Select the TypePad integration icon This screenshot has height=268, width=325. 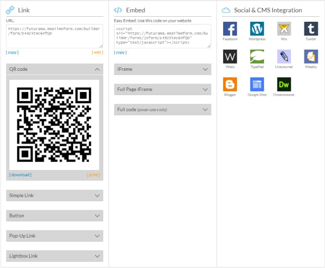tap(257, 57)
